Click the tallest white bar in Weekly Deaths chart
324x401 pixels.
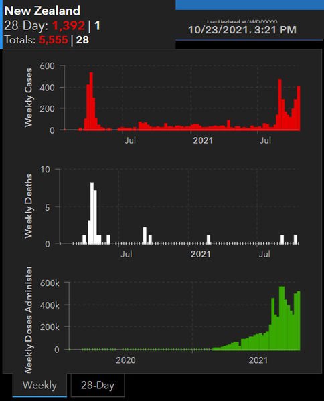pos(92,213)
